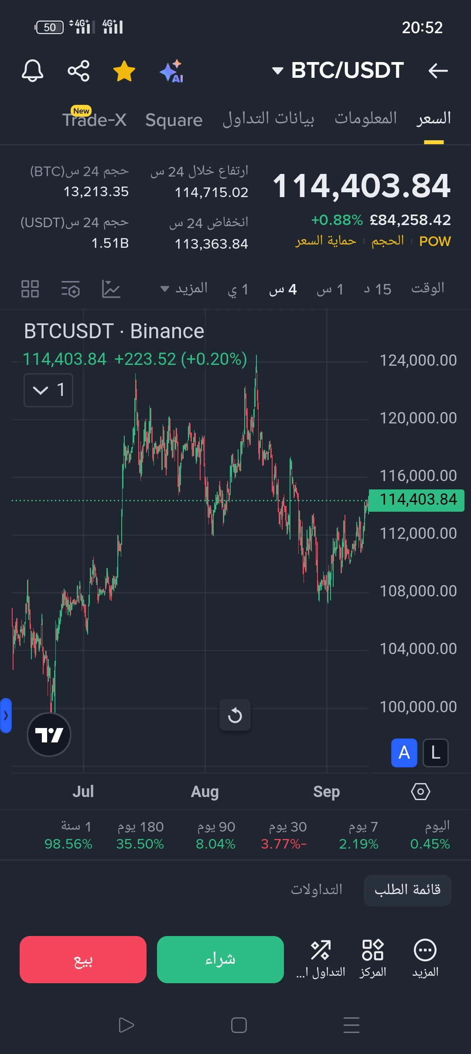Screen dimensions: 471x1054
Task: Open price alerts bell icon
Action: (x=33, y=71)
